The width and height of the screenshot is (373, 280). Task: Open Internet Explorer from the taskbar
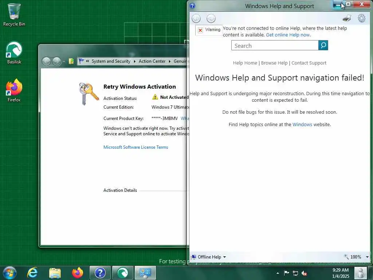(32, 273)
